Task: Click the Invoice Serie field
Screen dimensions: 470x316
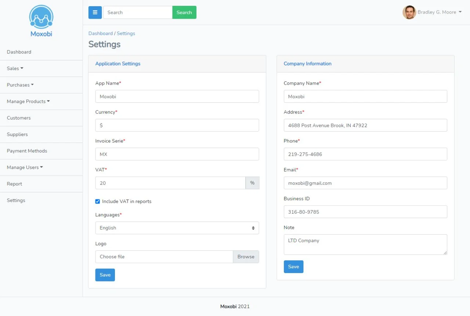Action: [x=177, y=154]
